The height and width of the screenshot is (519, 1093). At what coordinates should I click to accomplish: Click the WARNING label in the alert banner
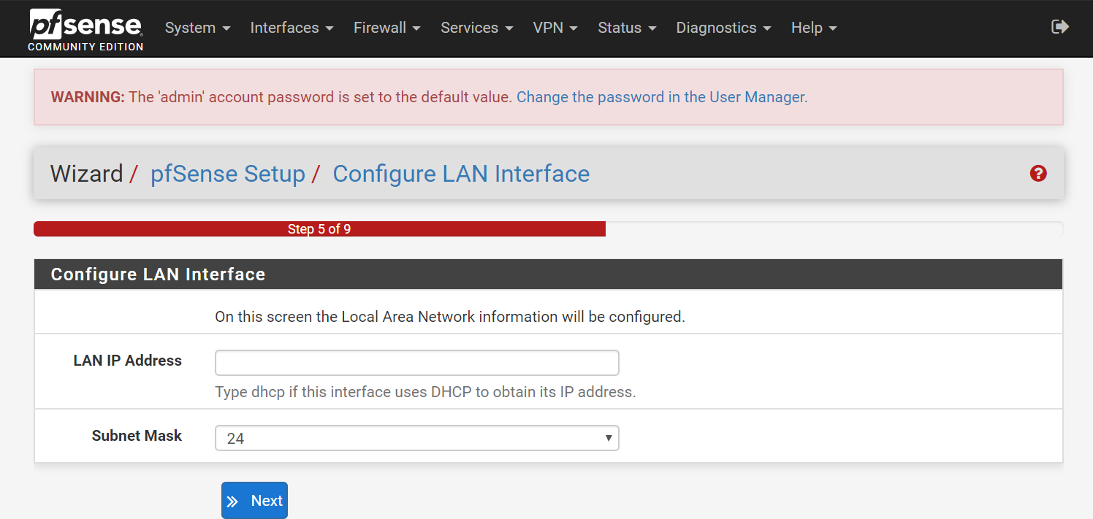click(88, 97)
